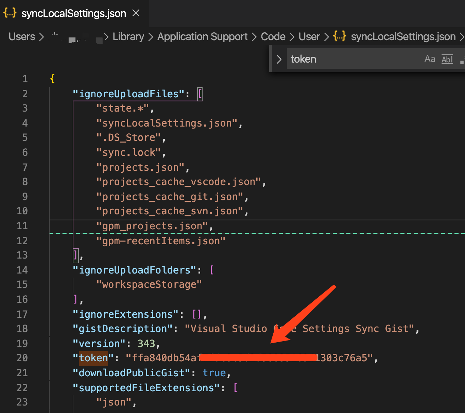This screenshot has width=465, height=413.
Task: Click the ignoreUploadFolders key on line 14
Action: (x=135, y=270)
